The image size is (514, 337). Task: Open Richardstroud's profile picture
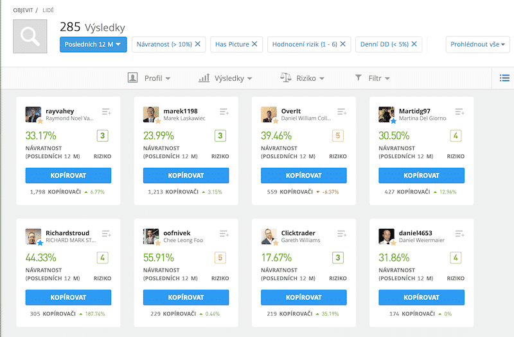click(33, 236)
